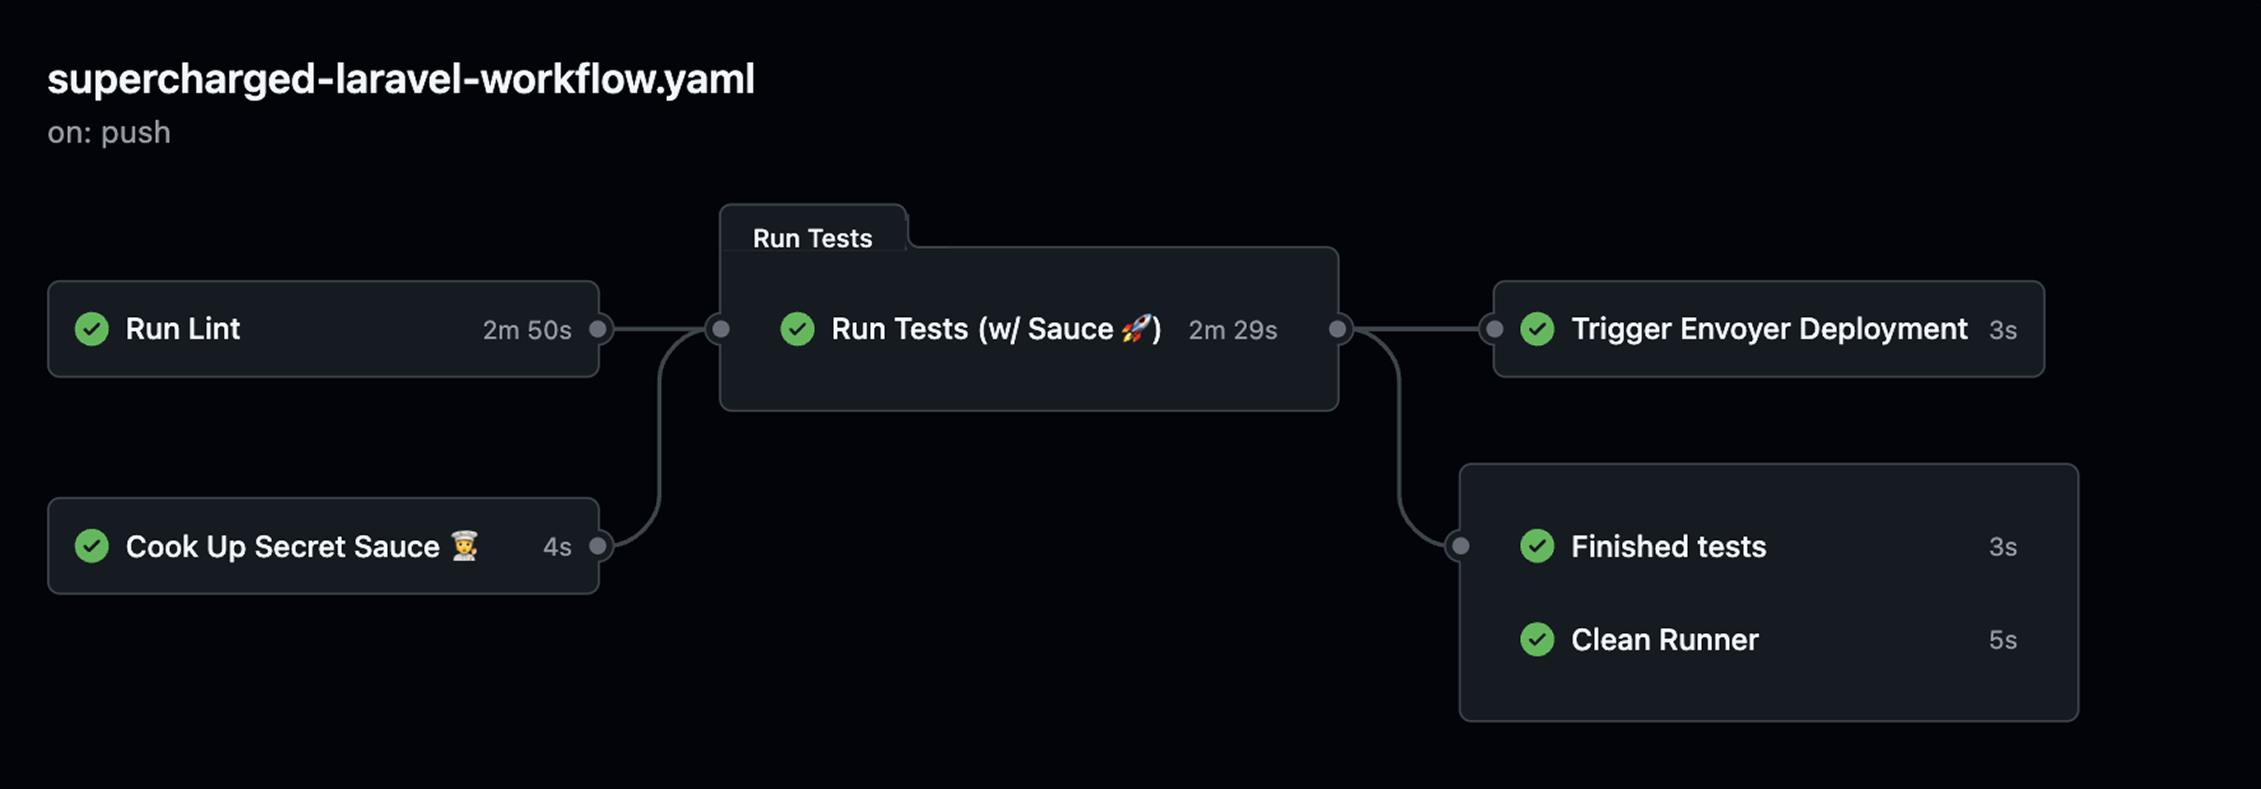Click the connector dot right of Run Lint
The width and height of the screenshot is (2261, 789).
pyautogui.click(x=600, y=328)
